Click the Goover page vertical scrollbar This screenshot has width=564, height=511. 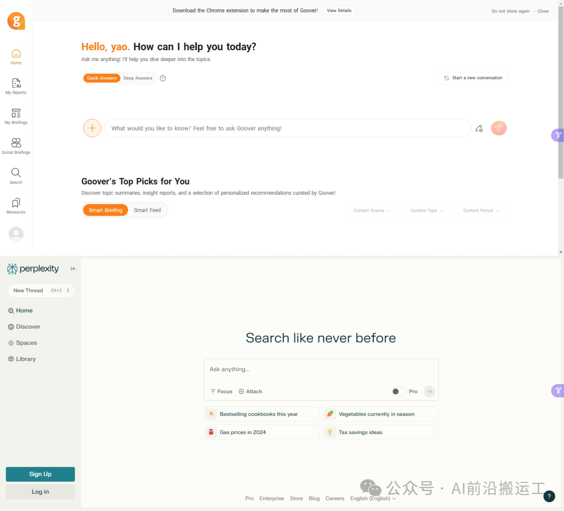(x=561, y=92)
